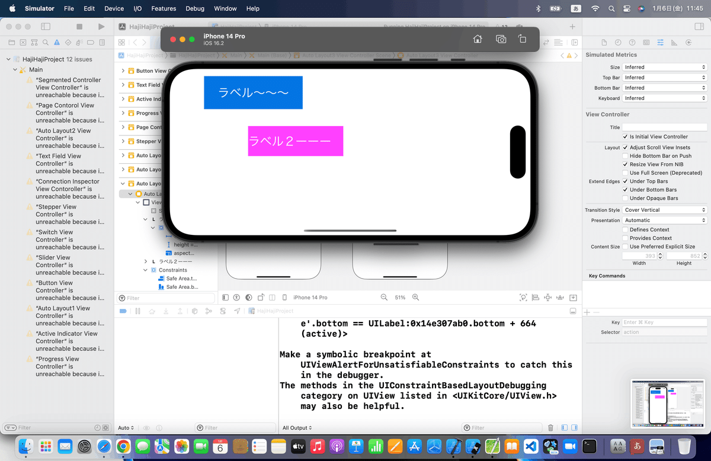Collapse the HajiHajiProject issues group
This screenshot has width=711, height=461.
[x=8, y=59]
